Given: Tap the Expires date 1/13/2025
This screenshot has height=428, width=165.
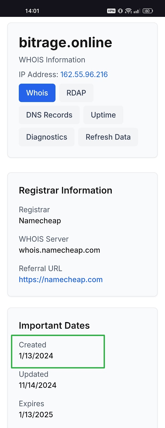Looking at the screenshot, I should pos(36,415).
